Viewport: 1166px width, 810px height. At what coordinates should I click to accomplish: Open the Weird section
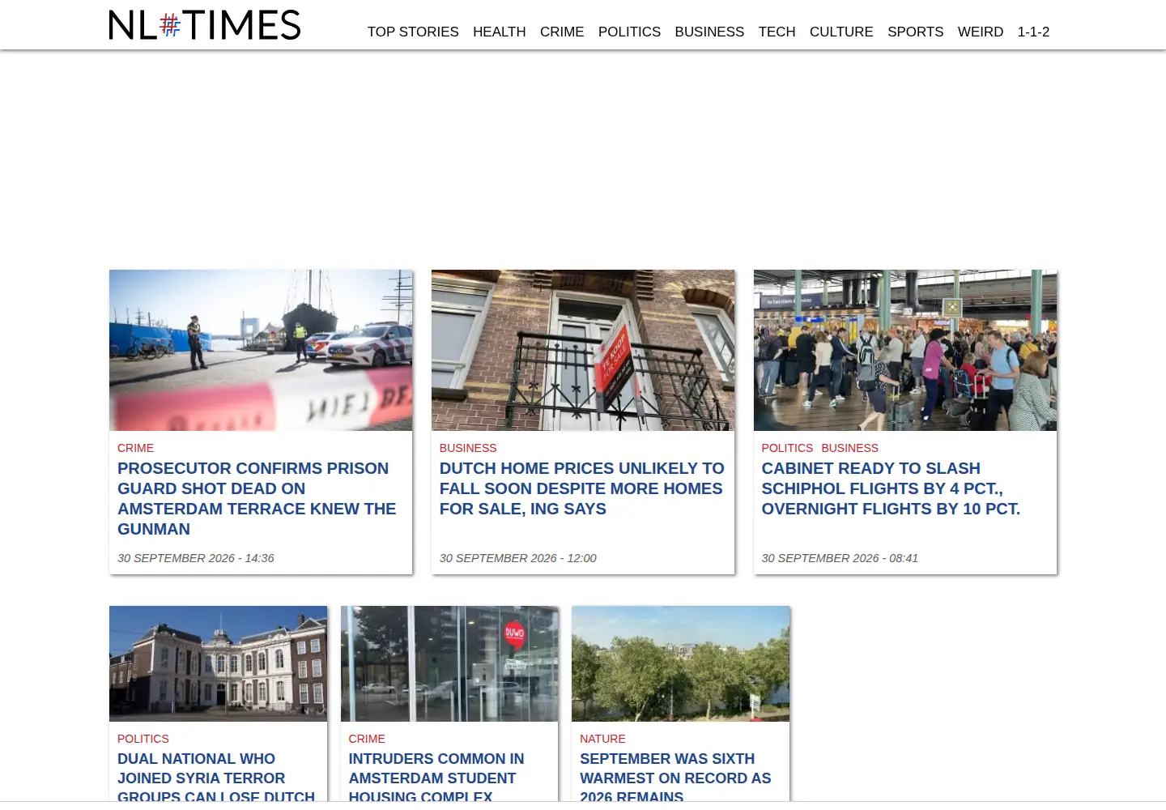pos(981,32)
